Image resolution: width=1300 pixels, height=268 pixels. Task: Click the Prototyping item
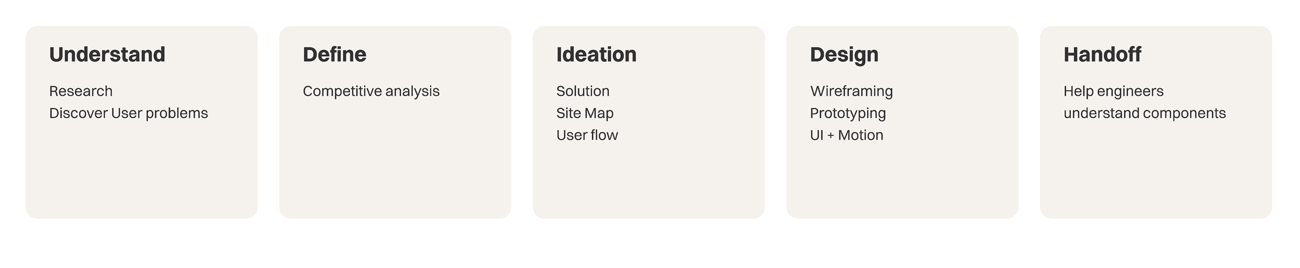848,113
